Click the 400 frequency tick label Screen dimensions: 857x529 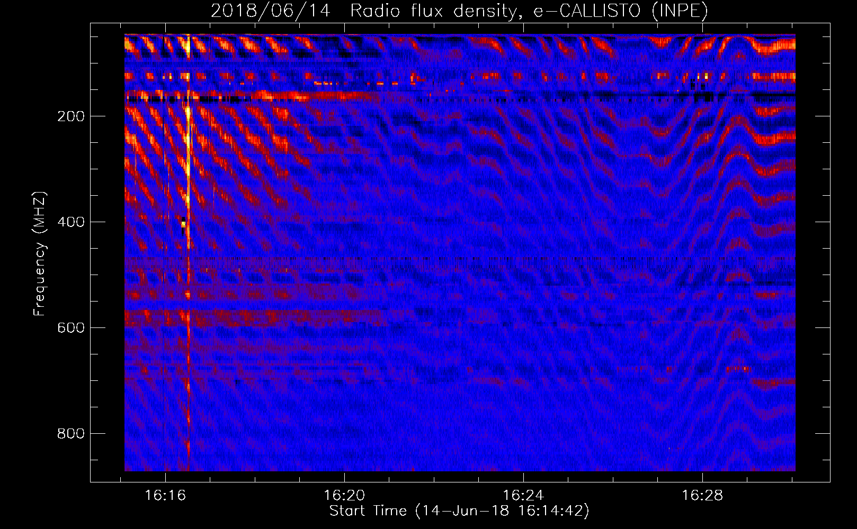[70, 222]
